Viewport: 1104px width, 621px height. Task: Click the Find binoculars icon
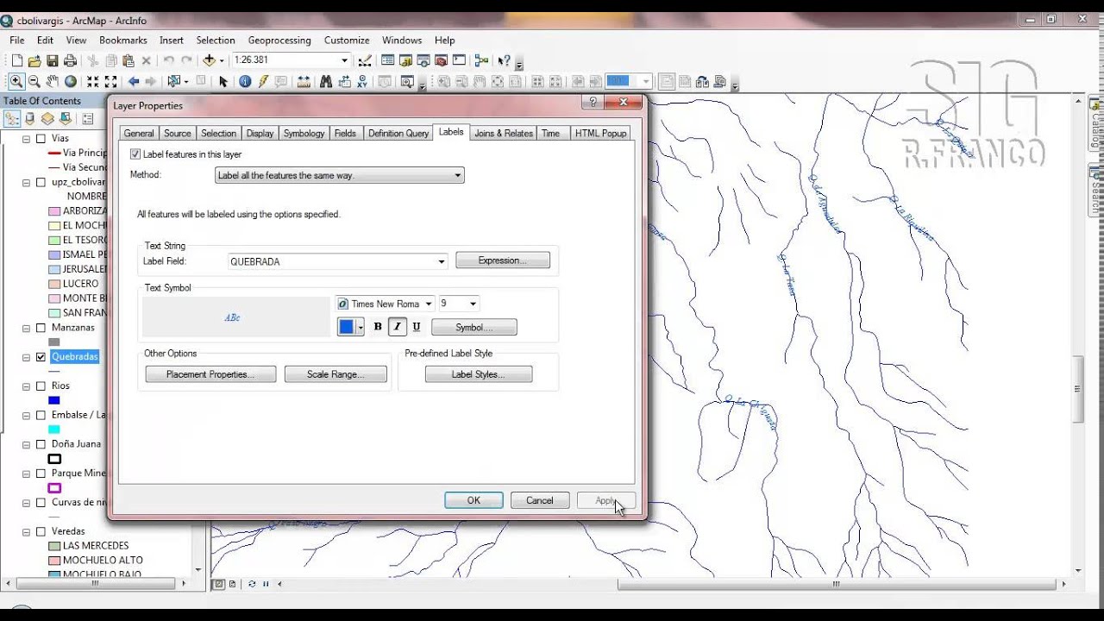coord(326,81)
